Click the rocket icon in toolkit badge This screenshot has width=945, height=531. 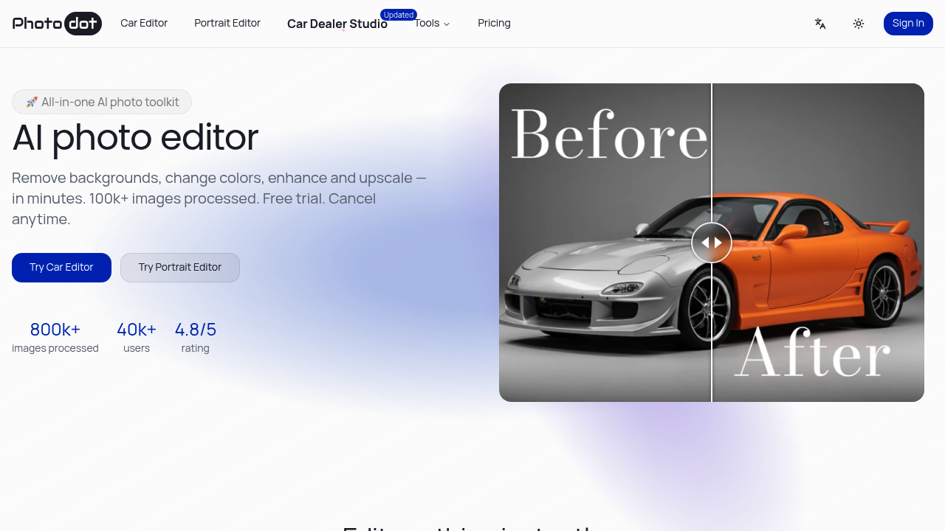[x=32, y=103]
